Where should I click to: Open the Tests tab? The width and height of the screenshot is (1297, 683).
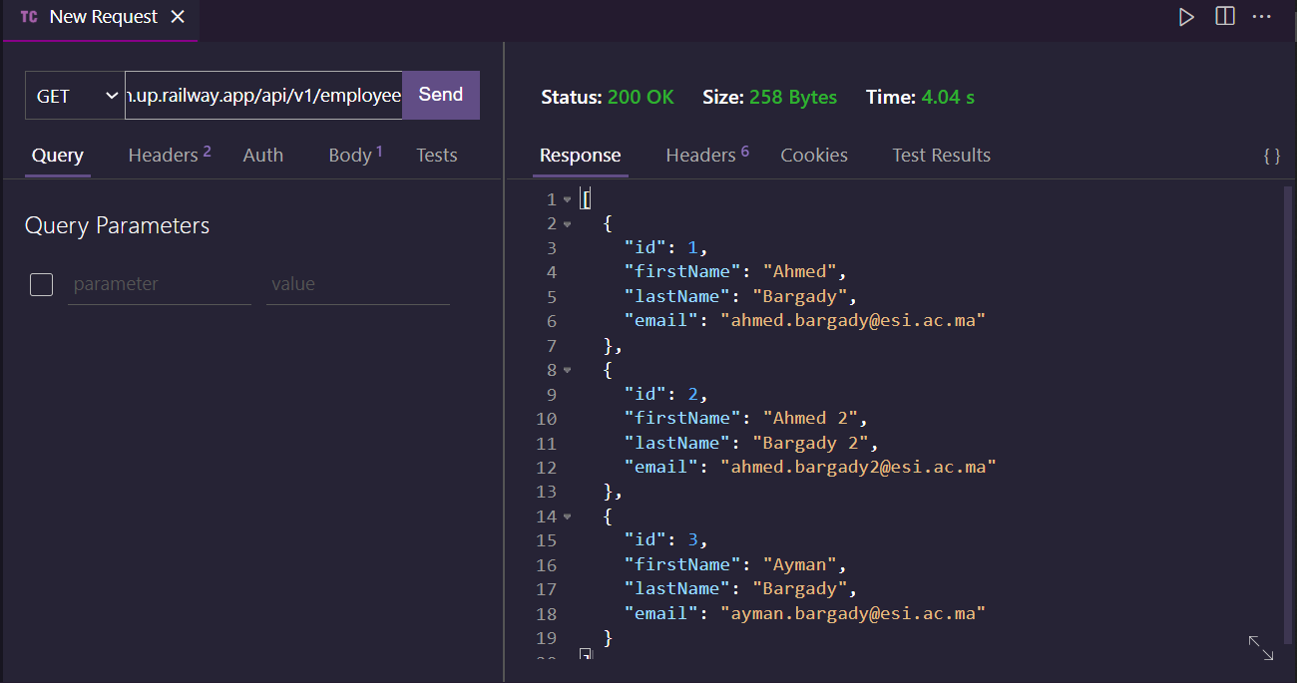tap(437, 155)
